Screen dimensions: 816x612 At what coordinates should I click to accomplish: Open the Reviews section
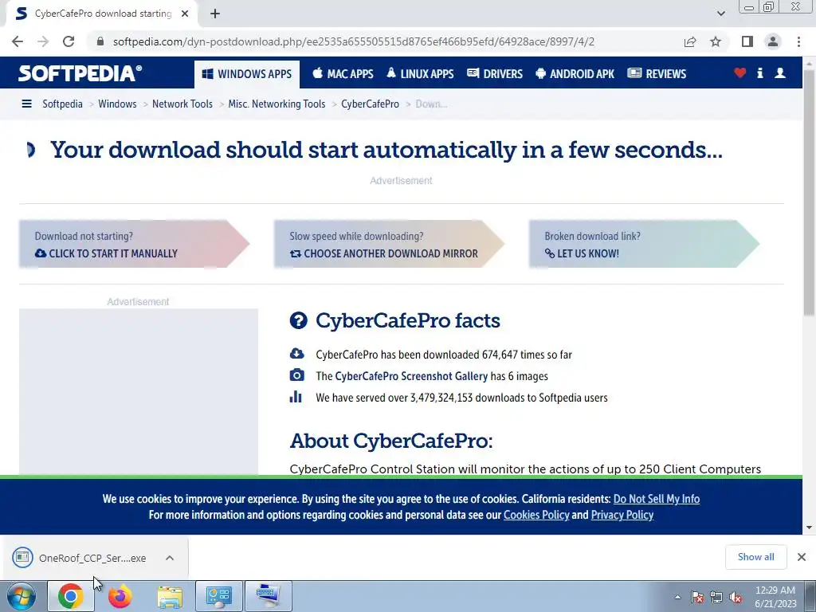657,74
